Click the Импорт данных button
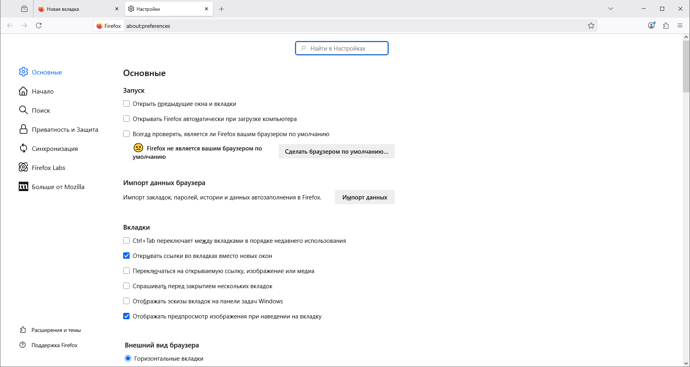This screenshot has height=367, width=690. tap(364, 197)
